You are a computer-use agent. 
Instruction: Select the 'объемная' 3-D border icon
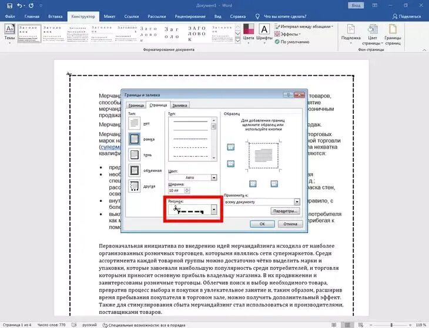134,170
